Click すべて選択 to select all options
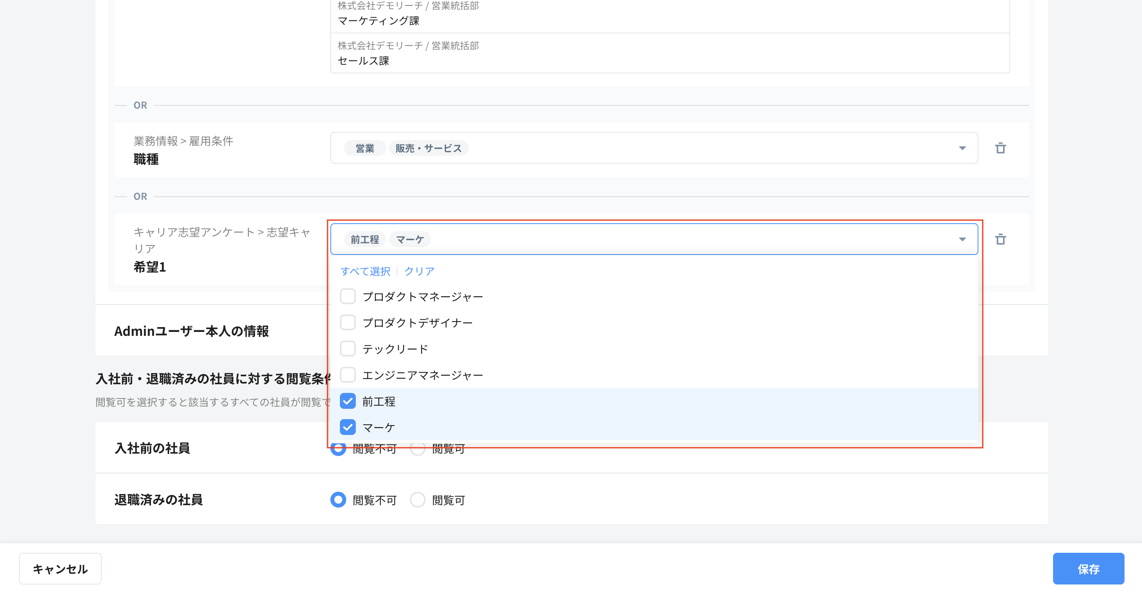The height and width of the screenshot is (594, 1142). point(365,271)
